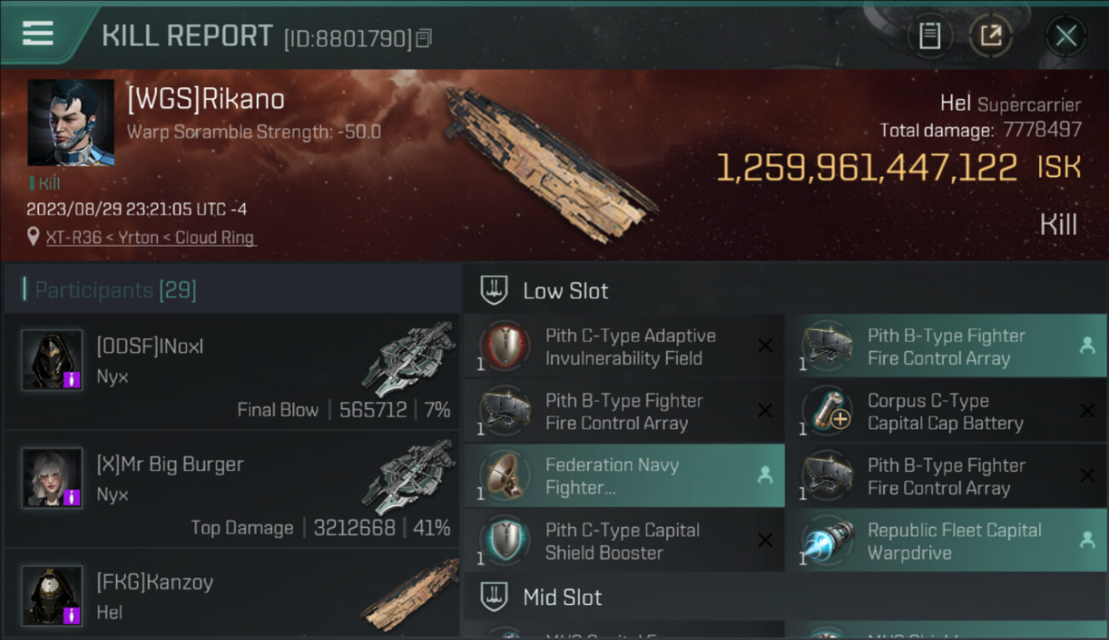1109x640 pixels.
Task: Open the hamburger menu
Action: pos(38,33)
